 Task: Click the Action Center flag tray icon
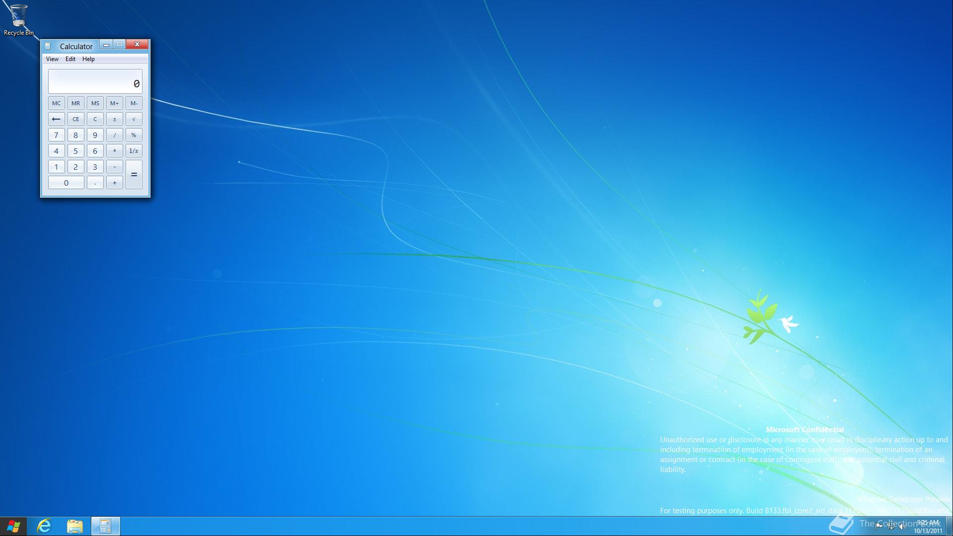coord(879,527)
